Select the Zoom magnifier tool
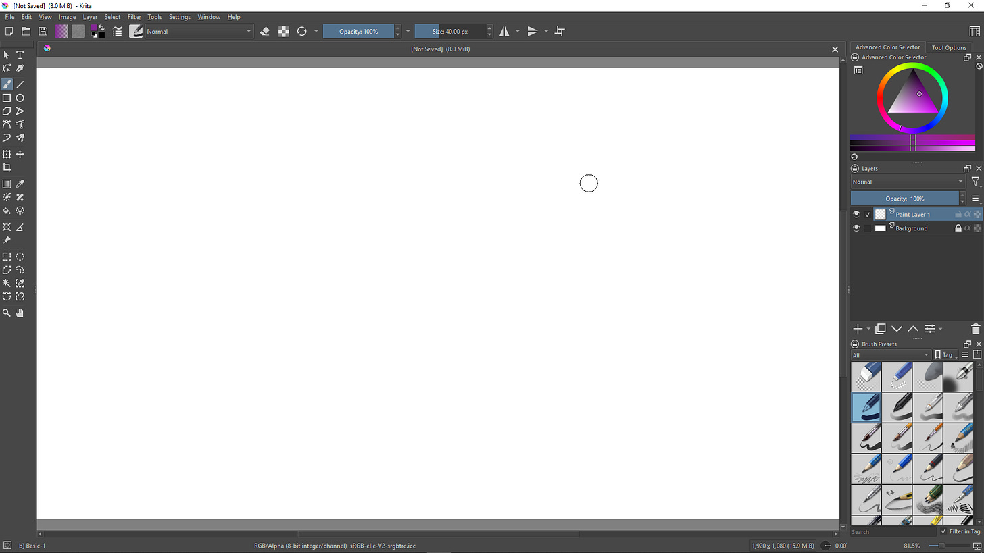 7,313
